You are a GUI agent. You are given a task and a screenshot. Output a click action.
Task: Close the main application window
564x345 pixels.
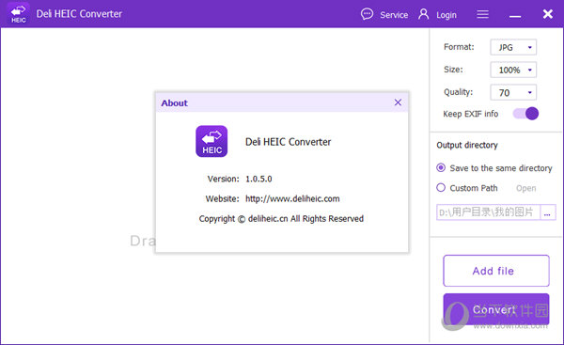pos(548,14)
